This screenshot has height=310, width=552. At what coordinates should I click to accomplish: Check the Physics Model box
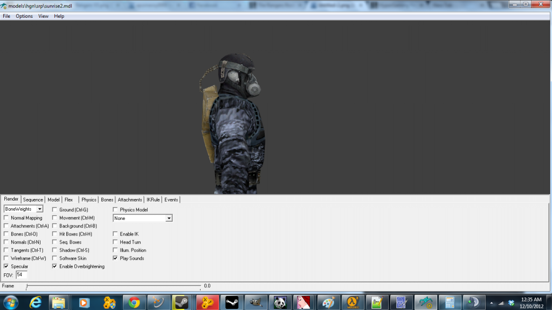point(115,210)
